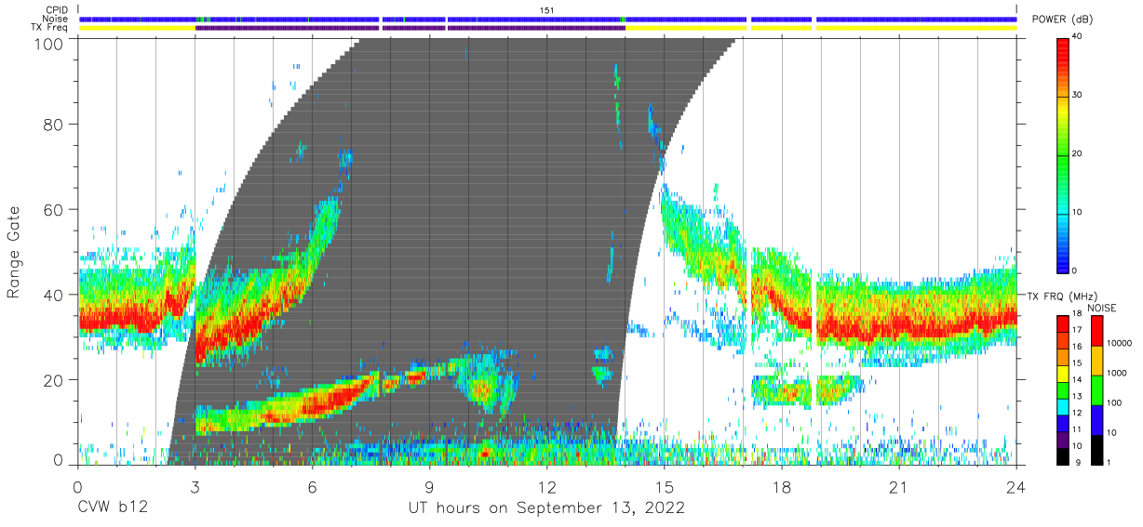Click the 16 tick on TX FRQ legend
Image resolution: width=1143 pixels, height=527 pixels.
pos(1077,346)
